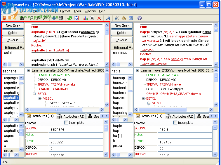221x165 pixels.
Task: Click the calendar icon in toolbar
Action: click(x=92, y=18)
